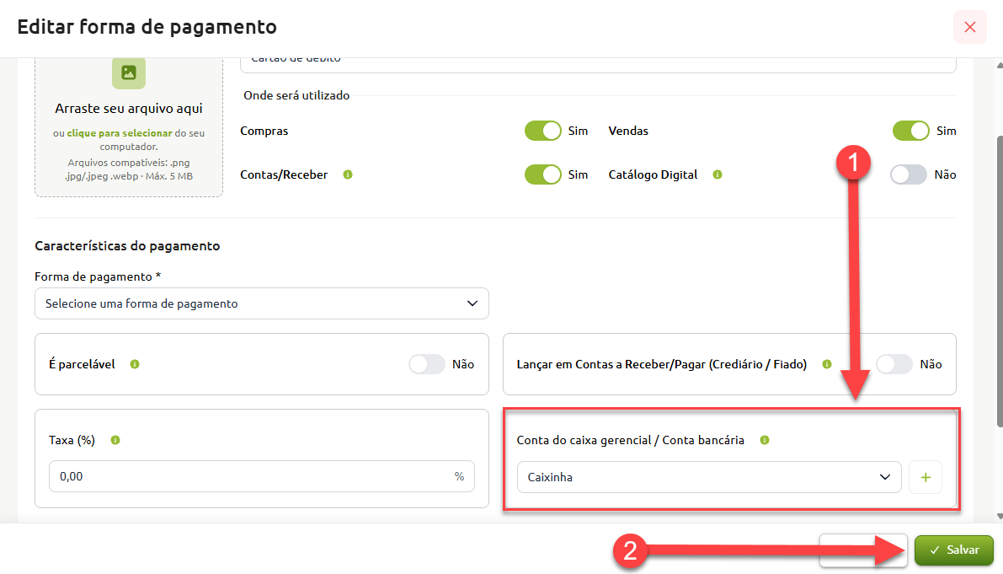The height and width of the screenshot is (574, 1003).
Task: Close the Editar forma de pagamento dialog
Action: pyautogui.click(x=970, y=27)
